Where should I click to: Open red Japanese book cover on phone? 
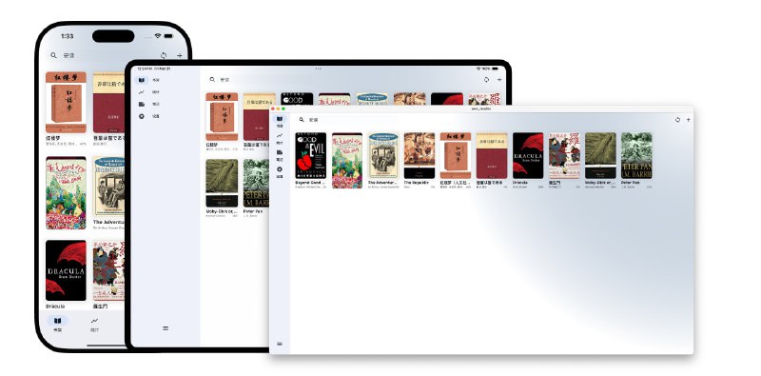(108, 103)
